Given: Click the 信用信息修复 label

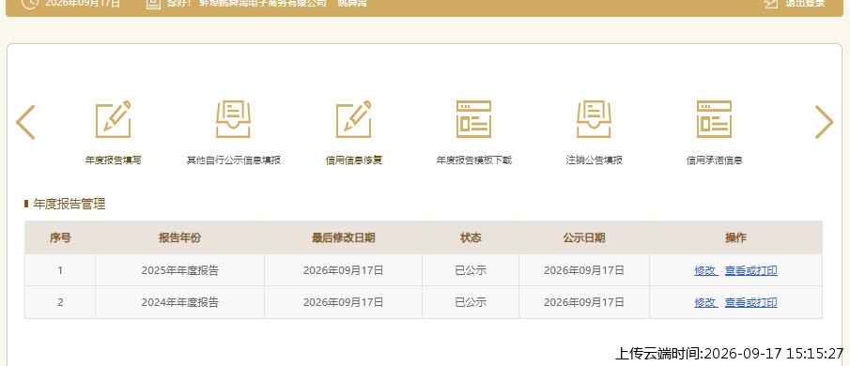Looking at the screenshot, I should pos(354,160).
